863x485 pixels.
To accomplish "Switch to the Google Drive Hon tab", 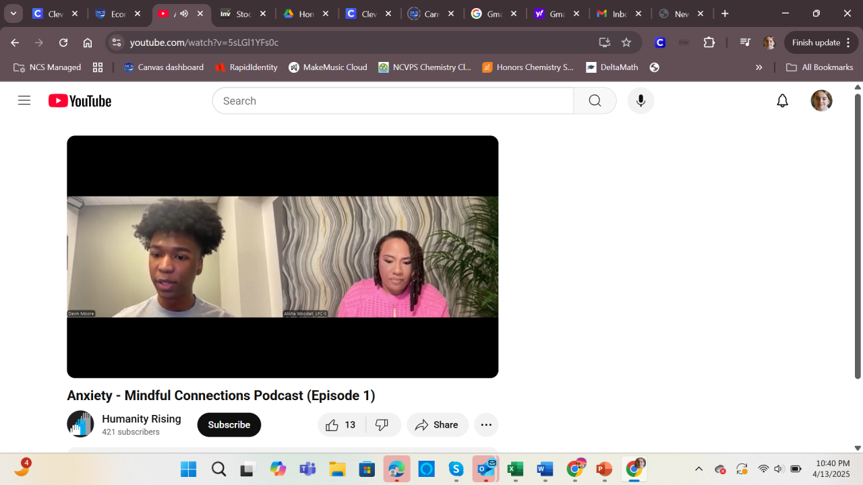I will pos(305,13).
